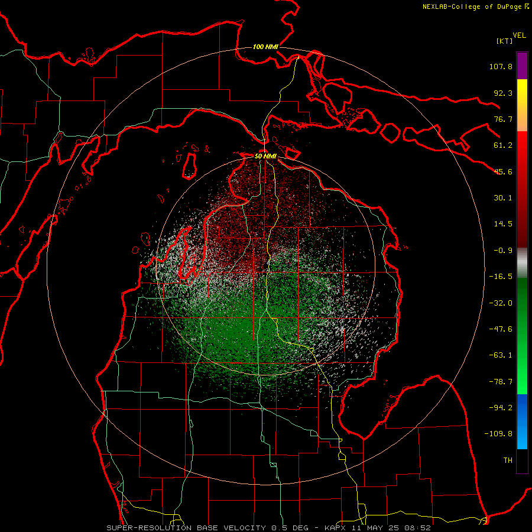This screenshot has width=532, height=532.
Task: Click the Super-Resolution Base Velocity caption text
Action: (x=268, y=528)
